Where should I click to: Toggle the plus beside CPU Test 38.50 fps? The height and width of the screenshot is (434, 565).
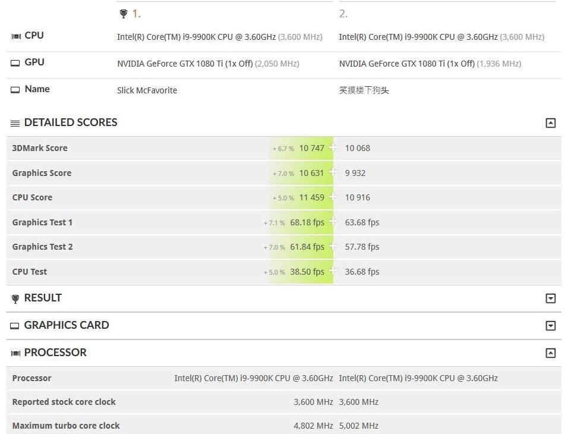333,271
